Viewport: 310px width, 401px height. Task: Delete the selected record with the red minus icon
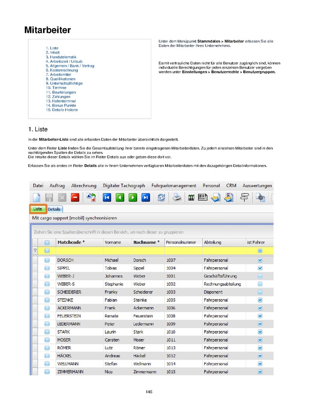pos(74,197)
